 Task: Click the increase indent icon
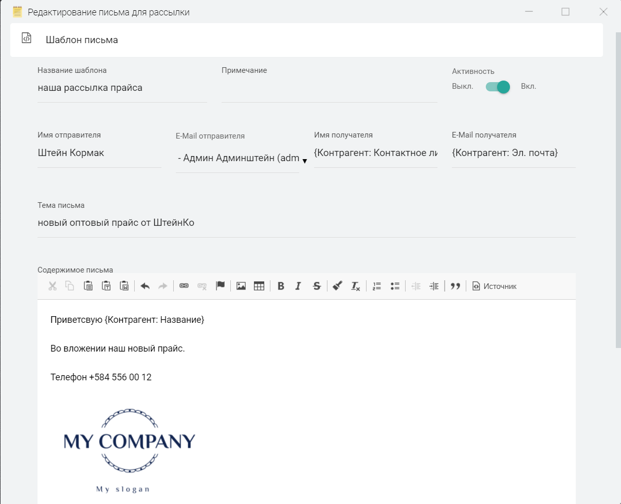[434, 286]
